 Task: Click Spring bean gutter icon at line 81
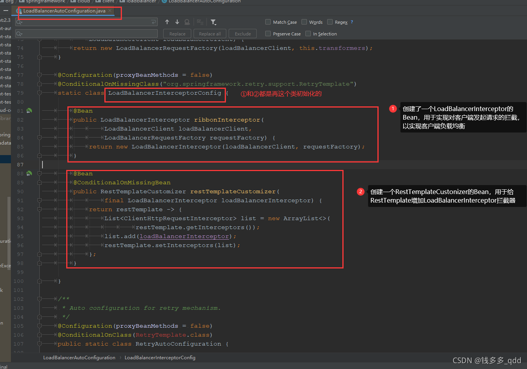(x=29, y=111)
